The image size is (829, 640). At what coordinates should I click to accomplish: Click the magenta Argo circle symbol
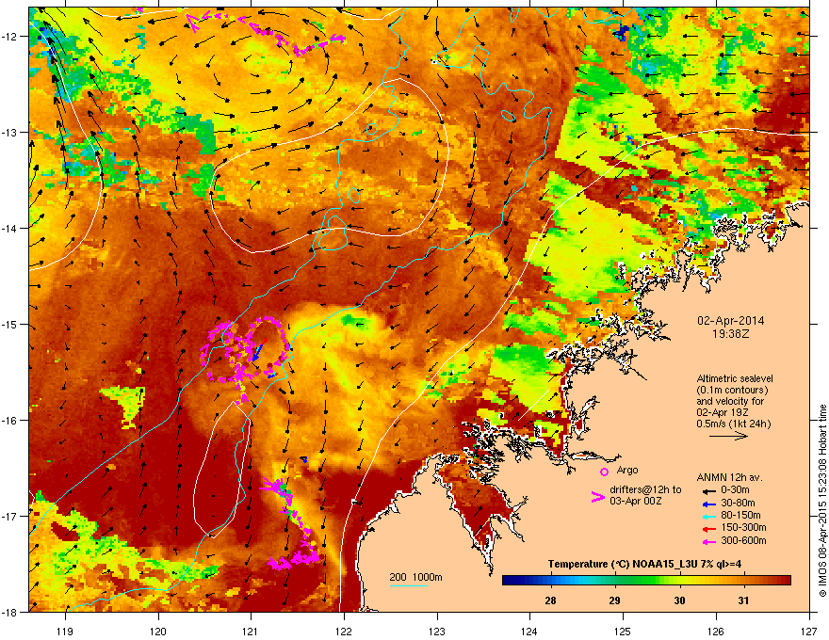point(604,472)
